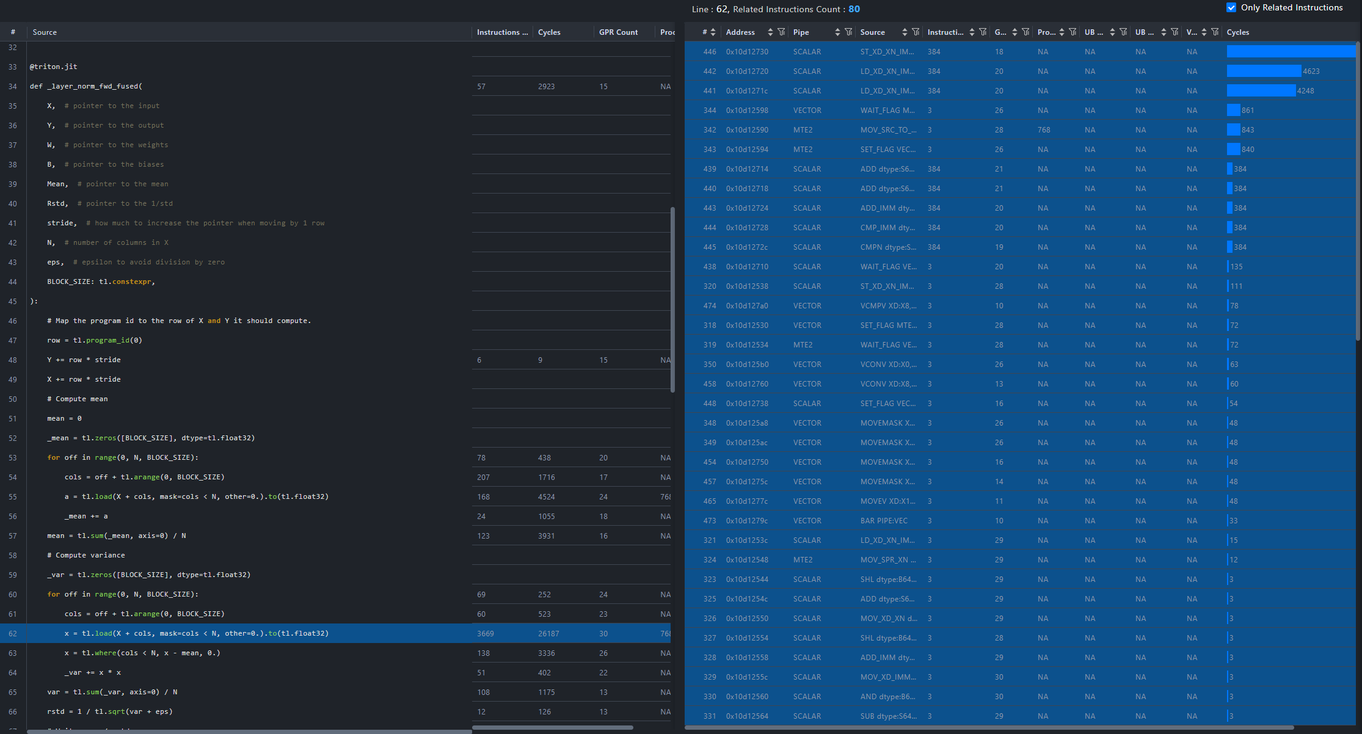This screenshot has width=1362, height=734.
Task: Sort by Pipe using its sort arrows
Action: pyautogui.click(x=837, y=32)
